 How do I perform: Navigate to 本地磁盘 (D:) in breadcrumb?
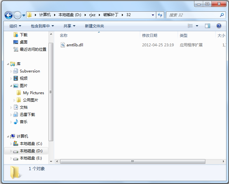point(70,15)
